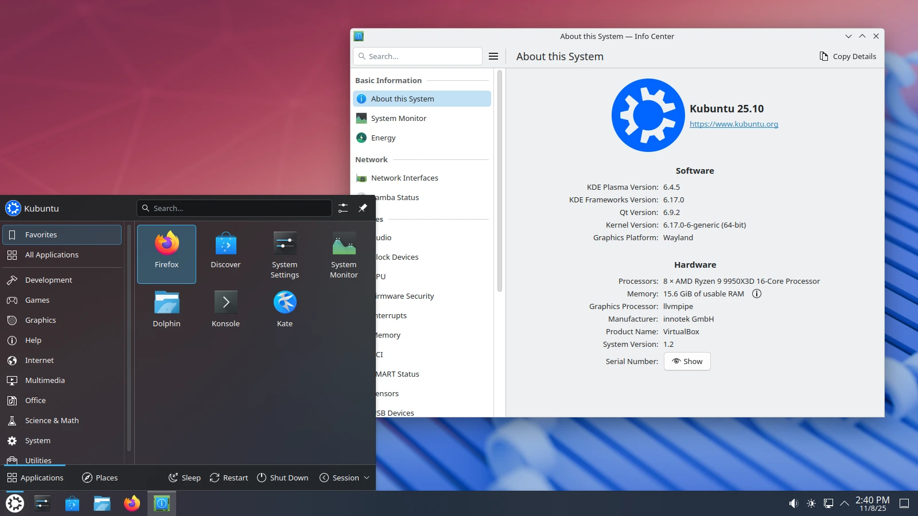Screen dimensions: 918x516
Task: Open the kubuntu.org website link
Action: point(734,124)
